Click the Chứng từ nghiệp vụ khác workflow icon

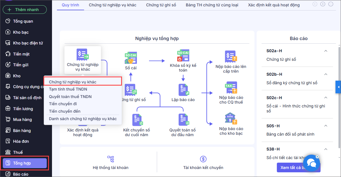tap(82, 55)
